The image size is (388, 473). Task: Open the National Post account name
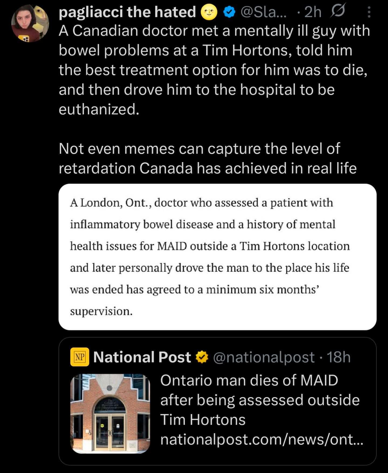[x=142, y=357]
